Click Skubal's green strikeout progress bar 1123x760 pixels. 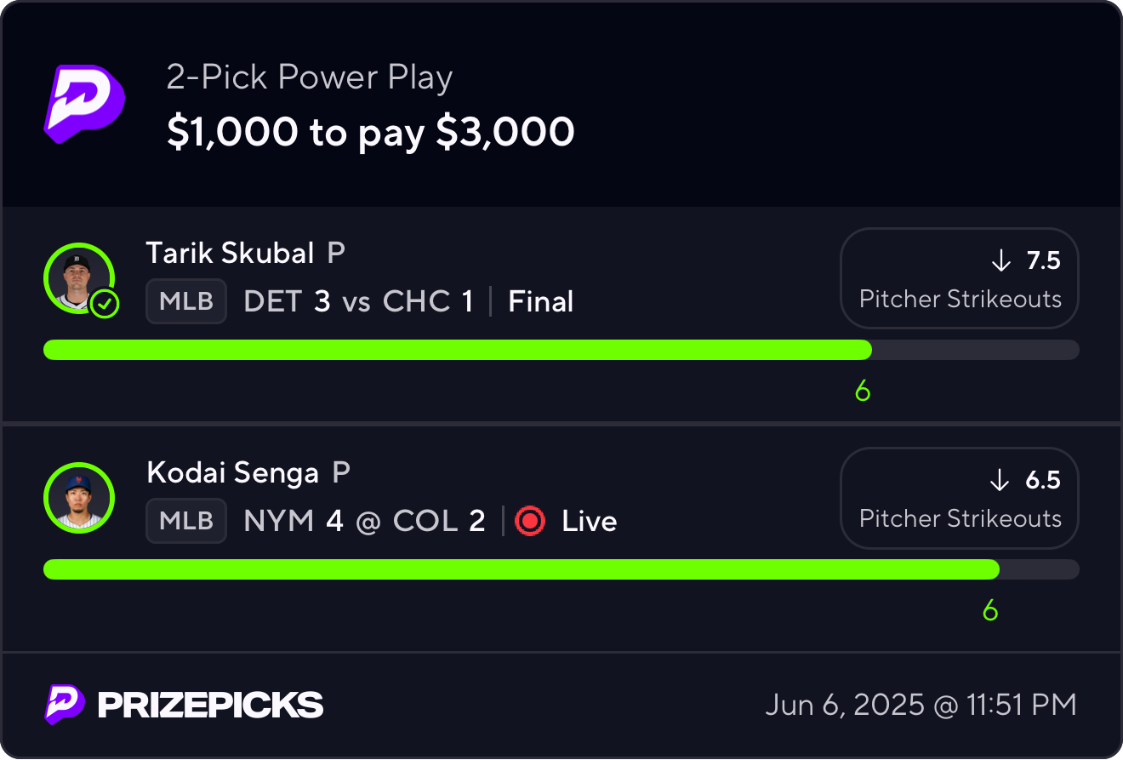pyautogui.click(x=458, y=350)
